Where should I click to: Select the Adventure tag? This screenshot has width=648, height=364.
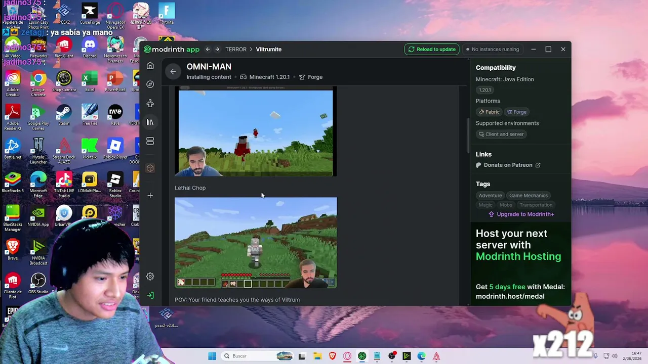tap(490, 195)
